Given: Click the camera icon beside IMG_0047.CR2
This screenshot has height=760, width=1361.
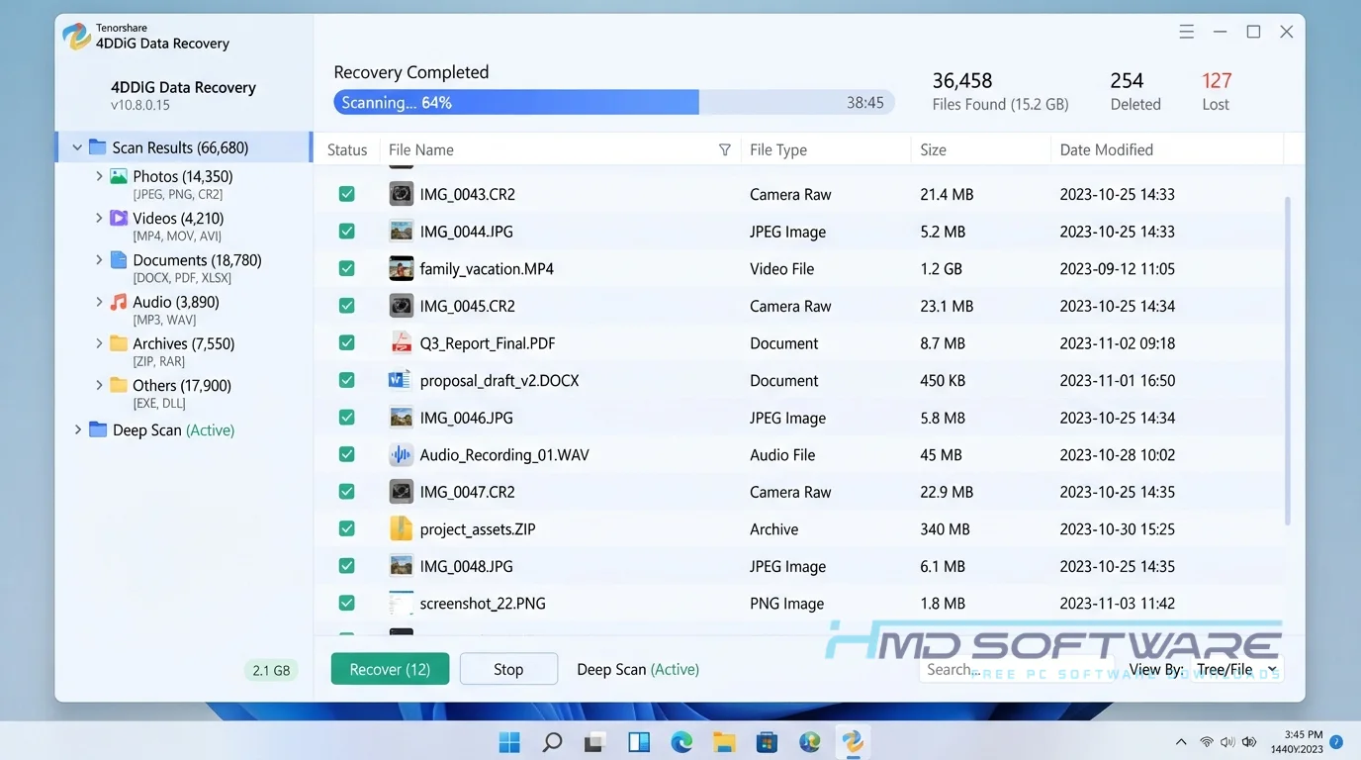Looking at the screenshot, I should pos(401,492).
